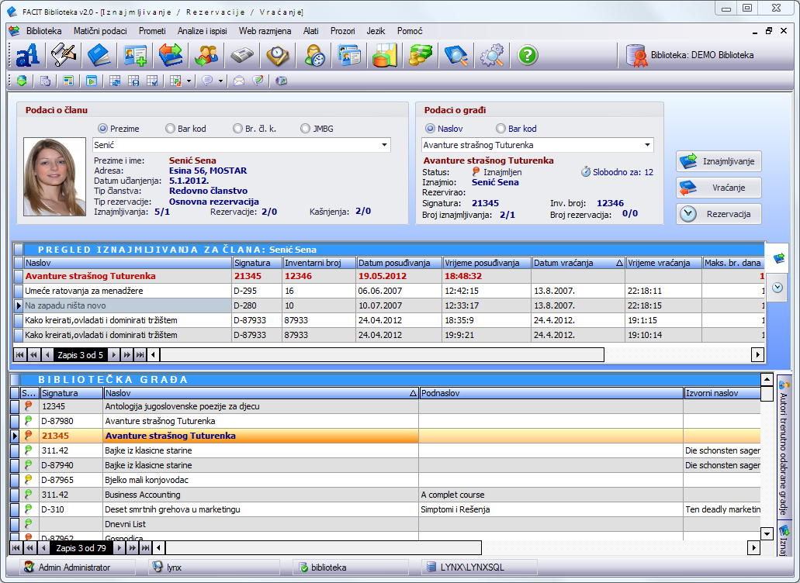
Task: Open the Matični podaci menu
Action: pos(100,31)
